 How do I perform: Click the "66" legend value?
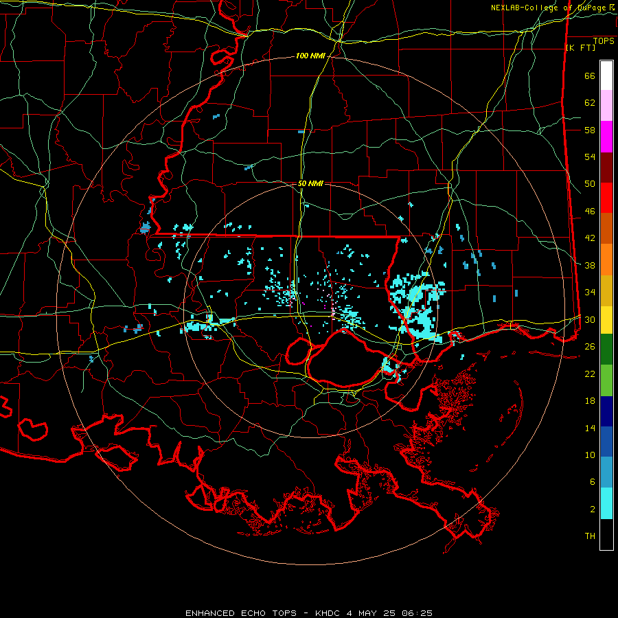tap(590, 76)
